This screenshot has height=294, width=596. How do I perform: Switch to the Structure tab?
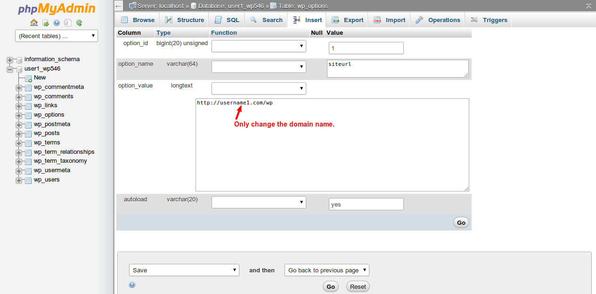(x=184, y=20)
